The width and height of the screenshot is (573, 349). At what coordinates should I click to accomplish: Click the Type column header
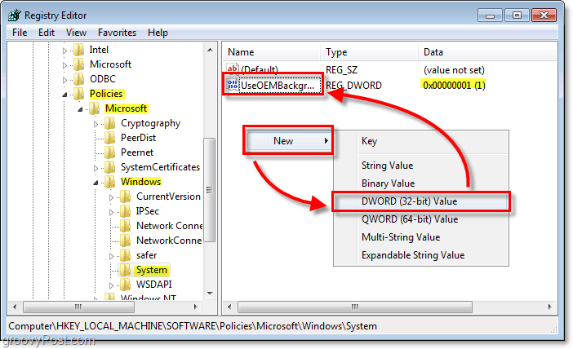click(370, 52)
